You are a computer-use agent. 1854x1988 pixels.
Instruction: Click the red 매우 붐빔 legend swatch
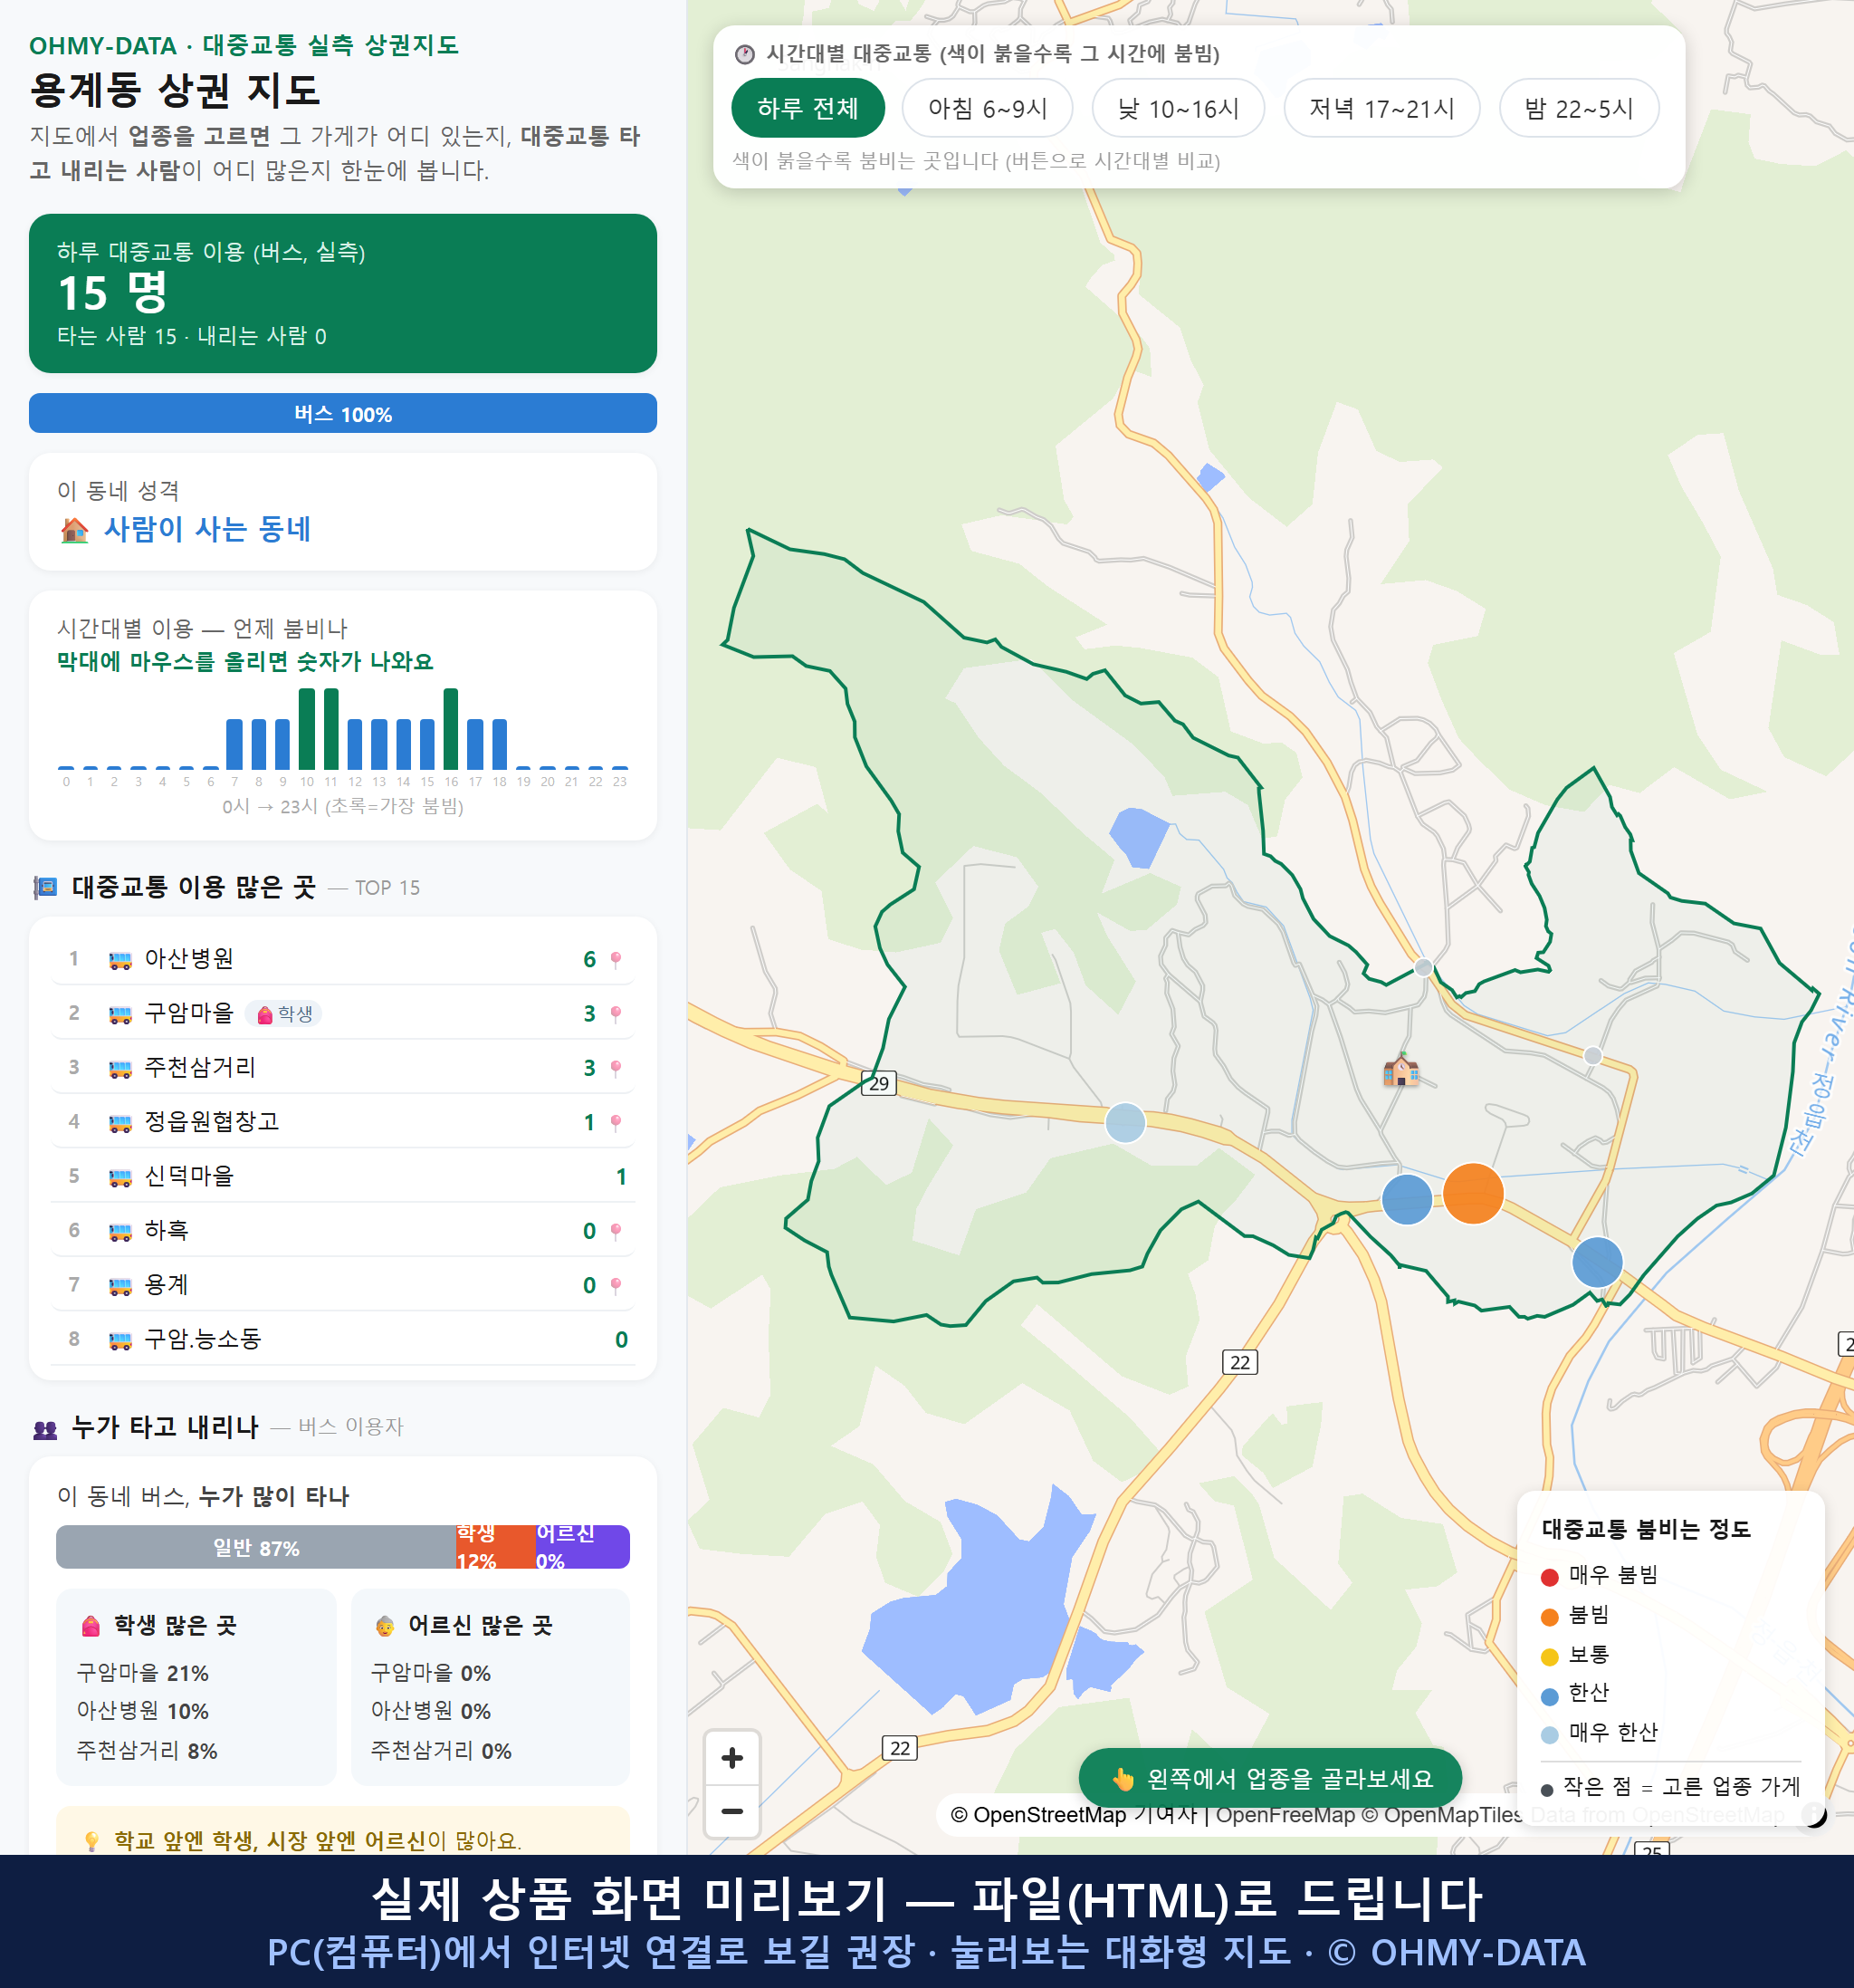[1550, 1577]
